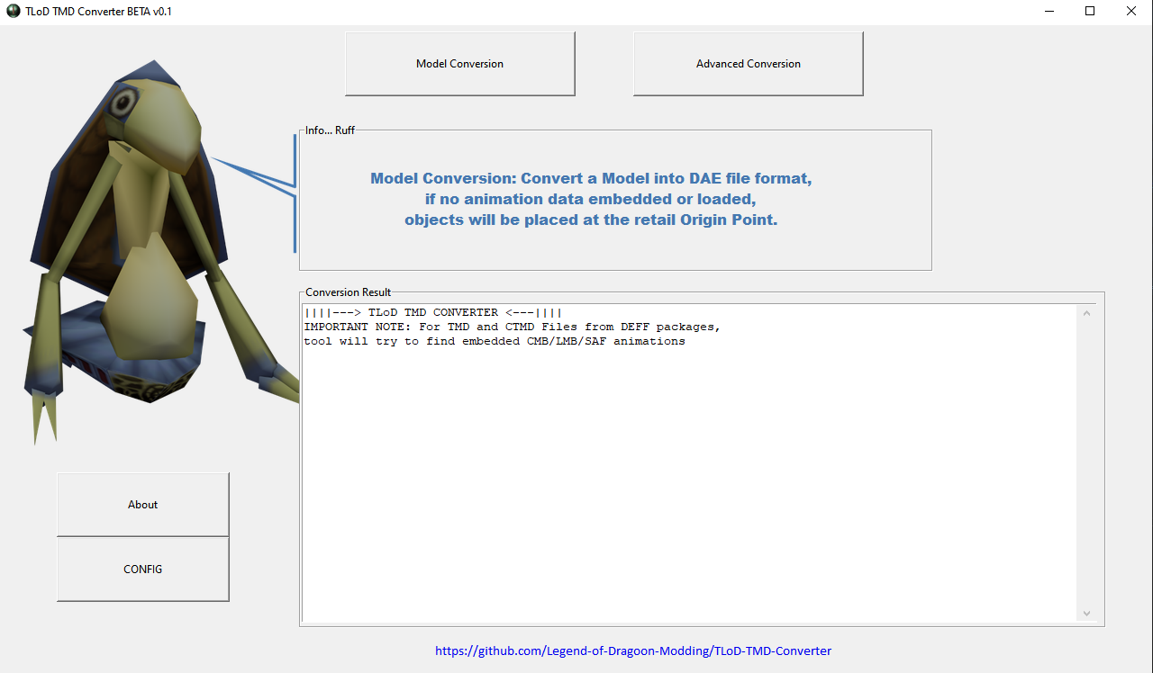Click the Conversion Result scroll down arrow
1153x673 pixels.
click(x=1086, y=613)
